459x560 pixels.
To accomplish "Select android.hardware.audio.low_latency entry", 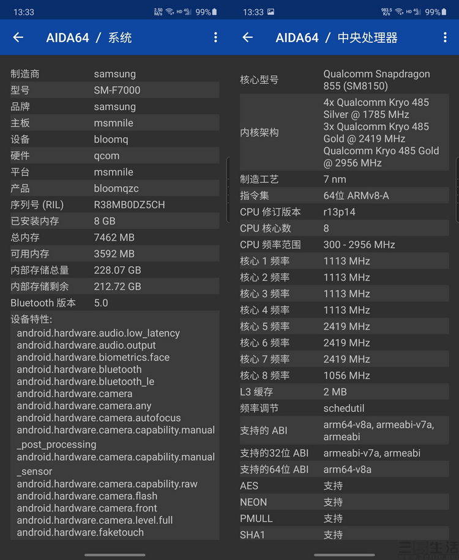I will (x=99, y=333).
